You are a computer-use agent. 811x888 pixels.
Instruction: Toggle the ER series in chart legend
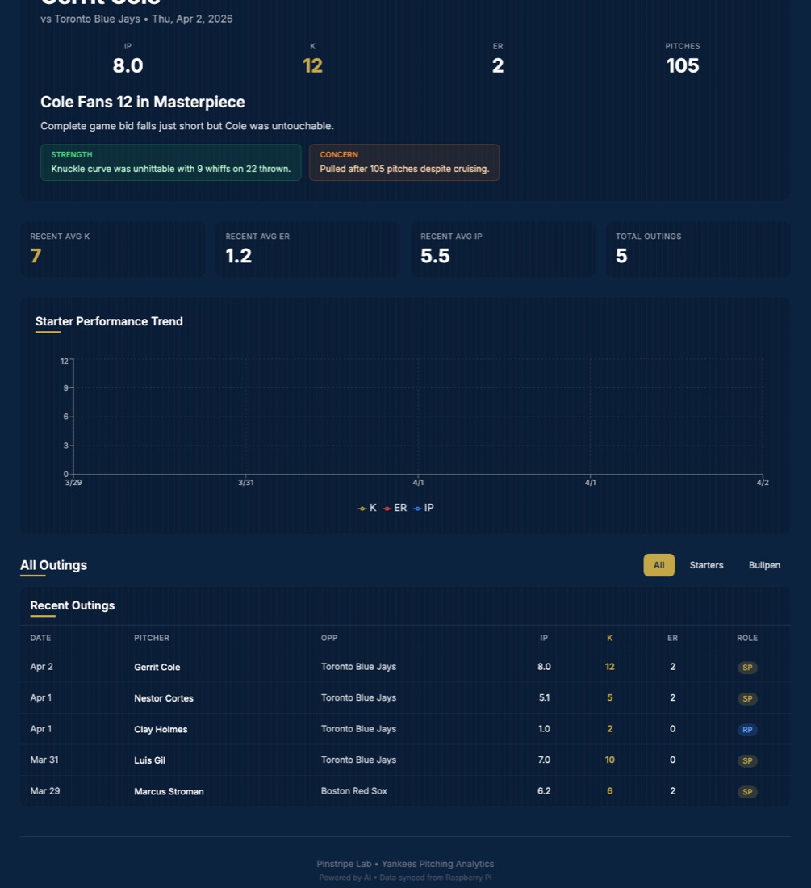(395, 508)
